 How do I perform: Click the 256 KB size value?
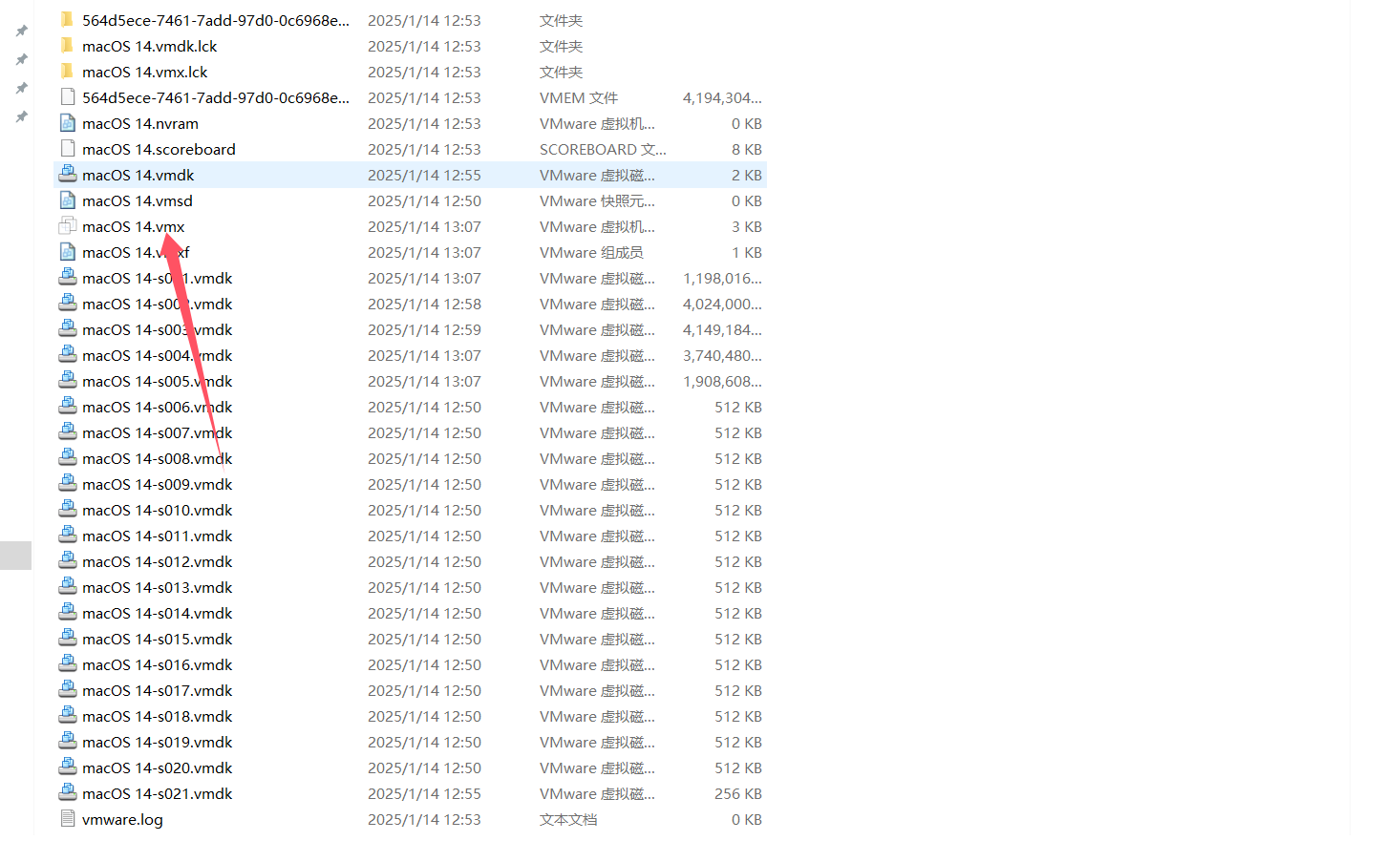(x=738, y=793)
